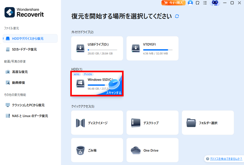The image size is (244, 165).
Task: Open 高度な復元 in sidebar
Action: pyautogui.click(x=20, y=72)
